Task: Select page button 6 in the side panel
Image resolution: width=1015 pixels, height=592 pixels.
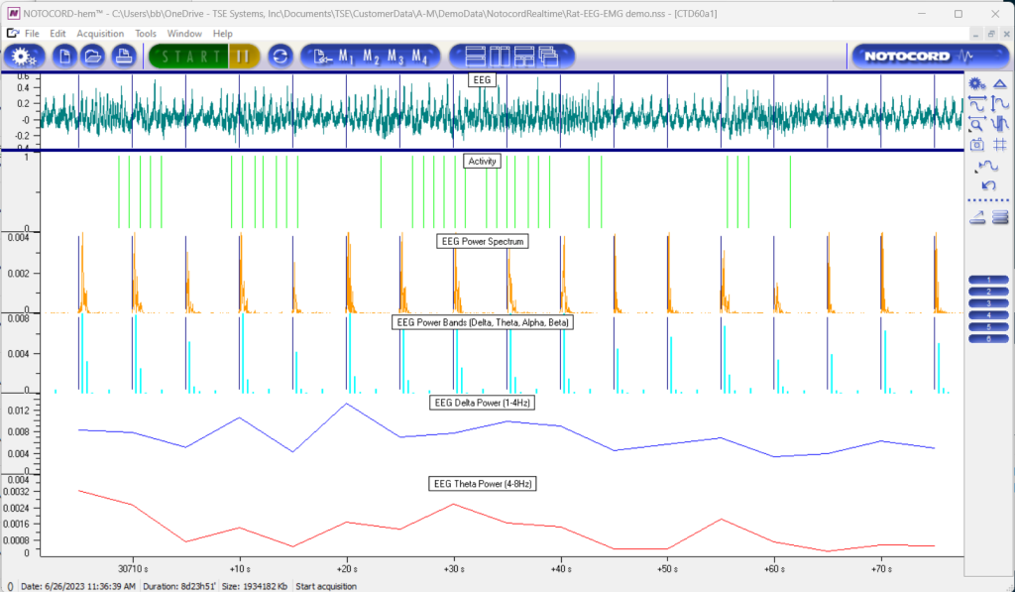Action: pyautogui.click(x=988, y=338)
